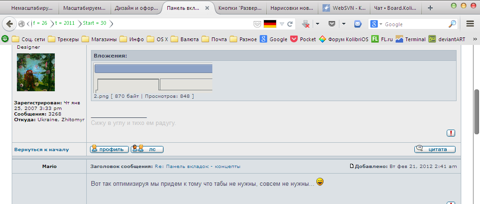Open the hamburger menu in browser toolbar

(470, 24)
